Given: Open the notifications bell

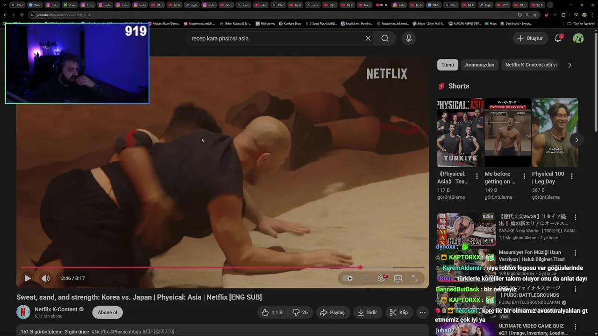Looking at the screenshot, I should pos(558,38).
